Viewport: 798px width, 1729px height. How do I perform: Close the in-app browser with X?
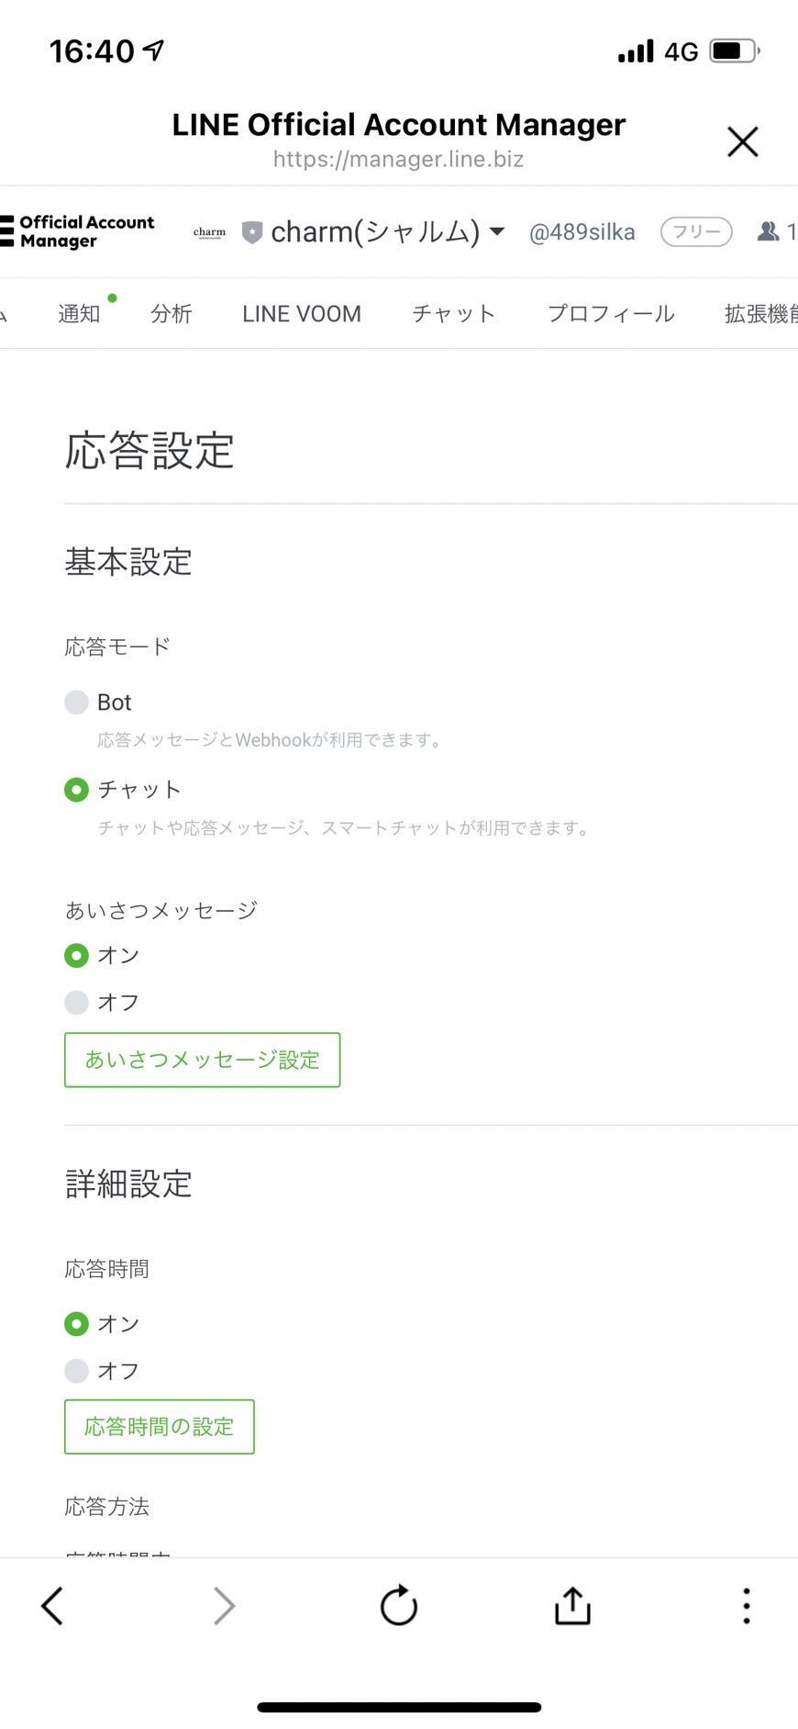click(743, 141)
